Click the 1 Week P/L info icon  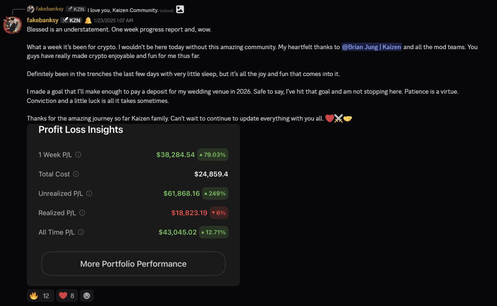click(x=78, y=154)
